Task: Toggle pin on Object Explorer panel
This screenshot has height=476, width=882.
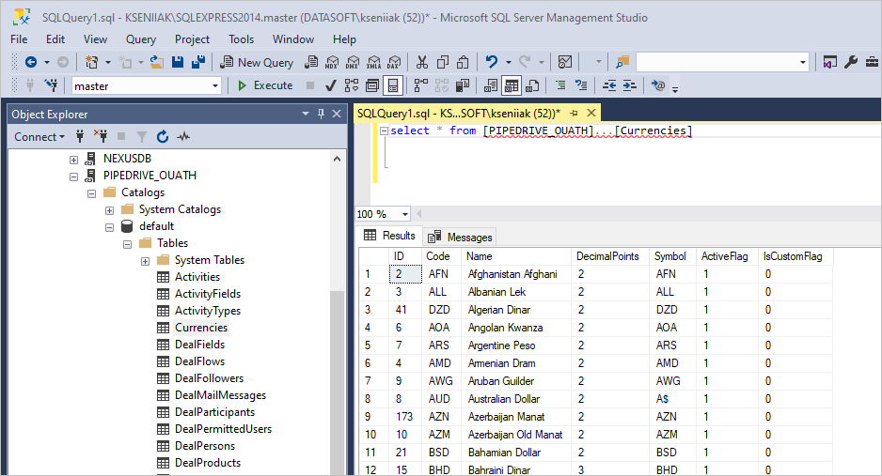Action: 322,114
